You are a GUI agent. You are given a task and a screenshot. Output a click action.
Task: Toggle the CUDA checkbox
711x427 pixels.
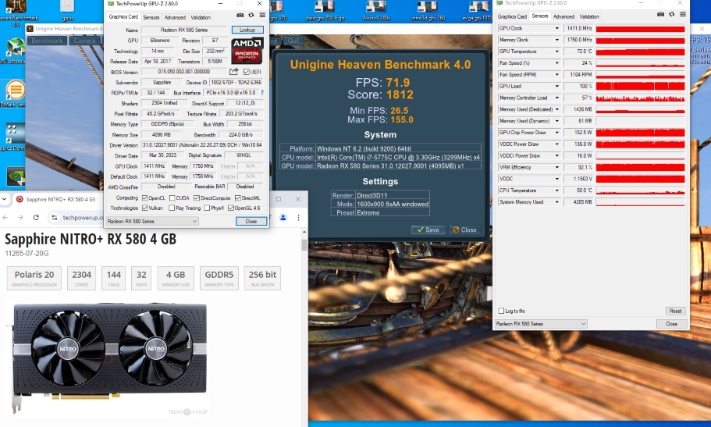[x=172, y=197]
